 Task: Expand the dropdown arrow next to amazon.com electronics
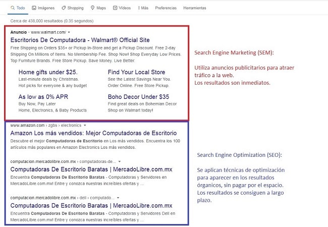click(x=85, y=126)
